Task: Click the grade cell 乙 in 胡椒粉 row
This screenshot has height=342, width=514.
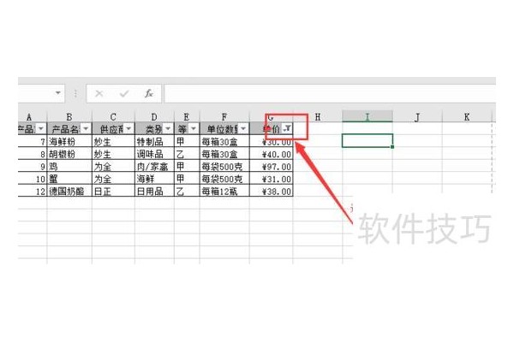Action: pos(187,154)
